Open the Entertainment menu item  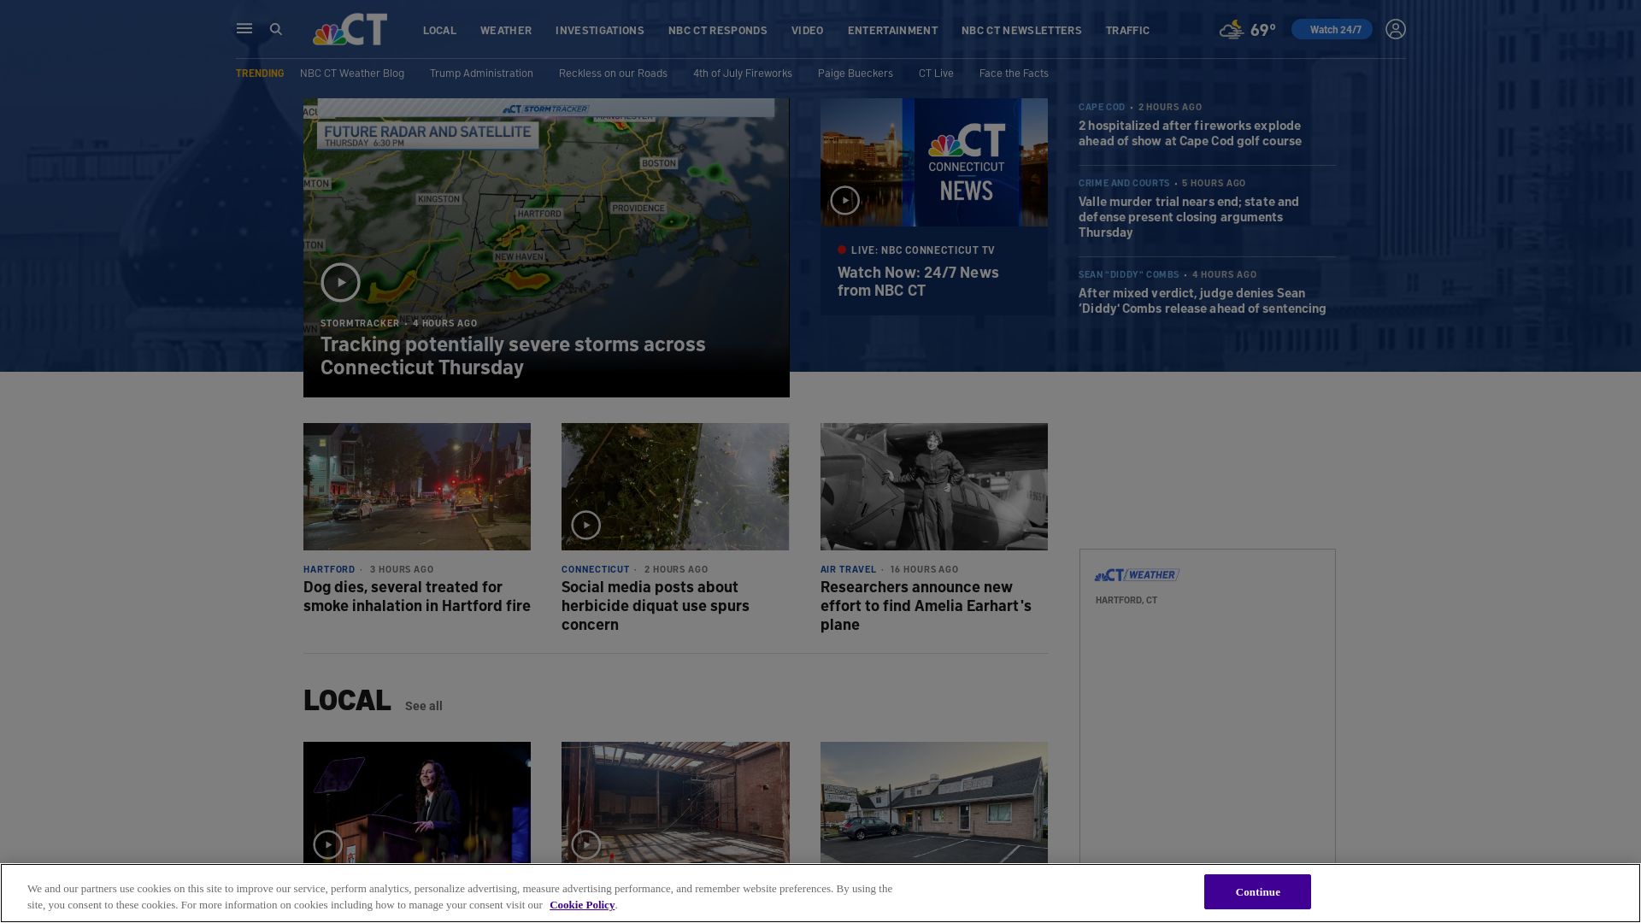892,30
